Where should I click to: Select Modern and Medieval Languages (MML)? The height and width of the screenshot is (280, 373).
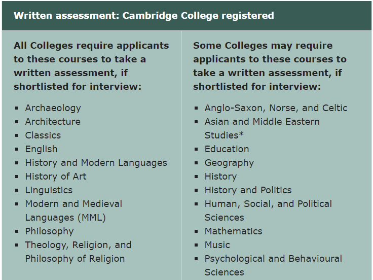point(74,211)
